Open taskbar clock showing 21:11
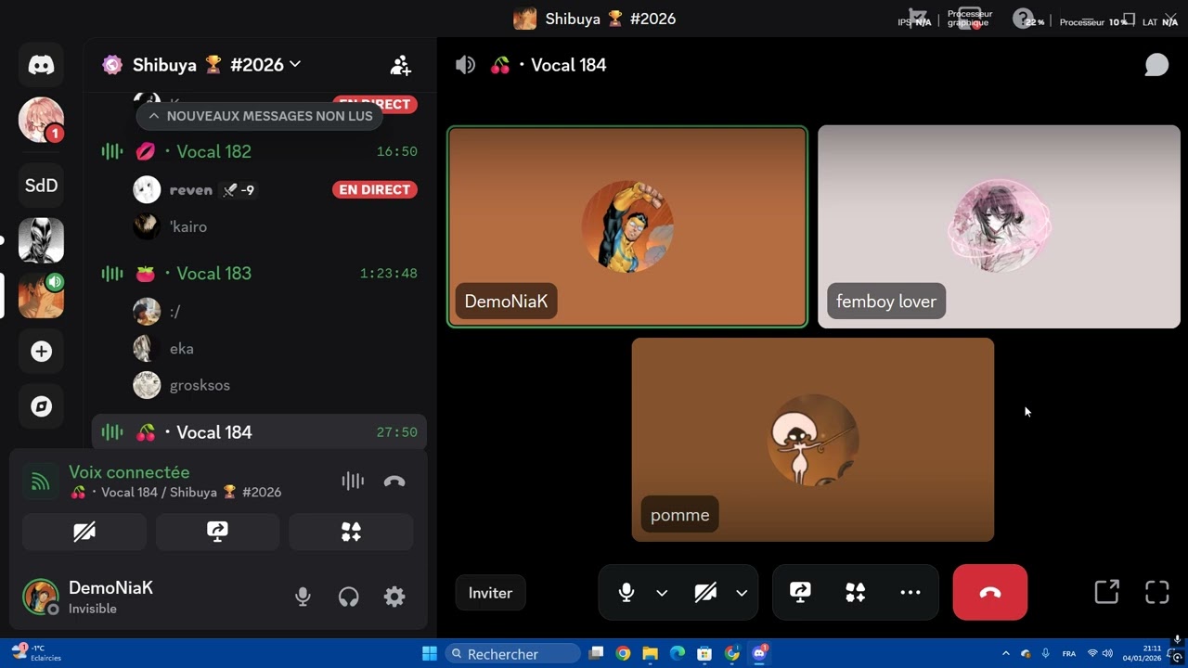The width and height of the screenshot is (1188, 668). (x=1143, y=653)
